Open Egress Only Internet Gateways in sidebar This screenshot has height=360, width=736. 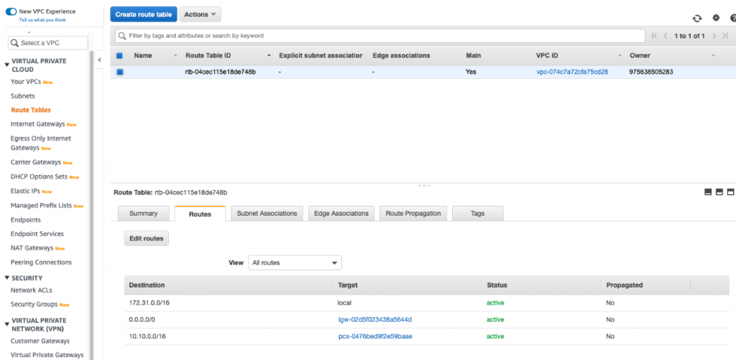(41, 143)
